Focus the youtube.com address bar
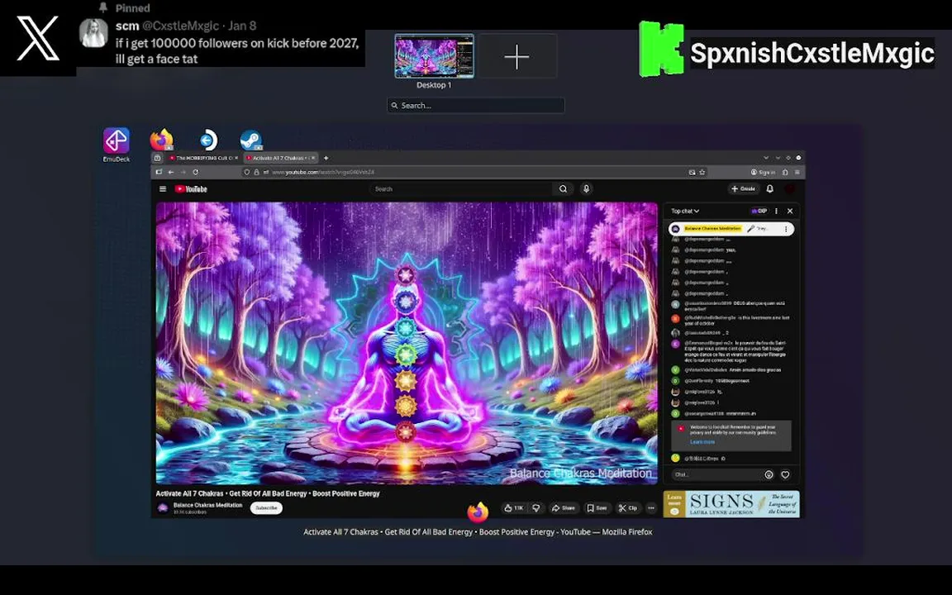This screenshot has width=952, height=595. [x=474, y=173]
